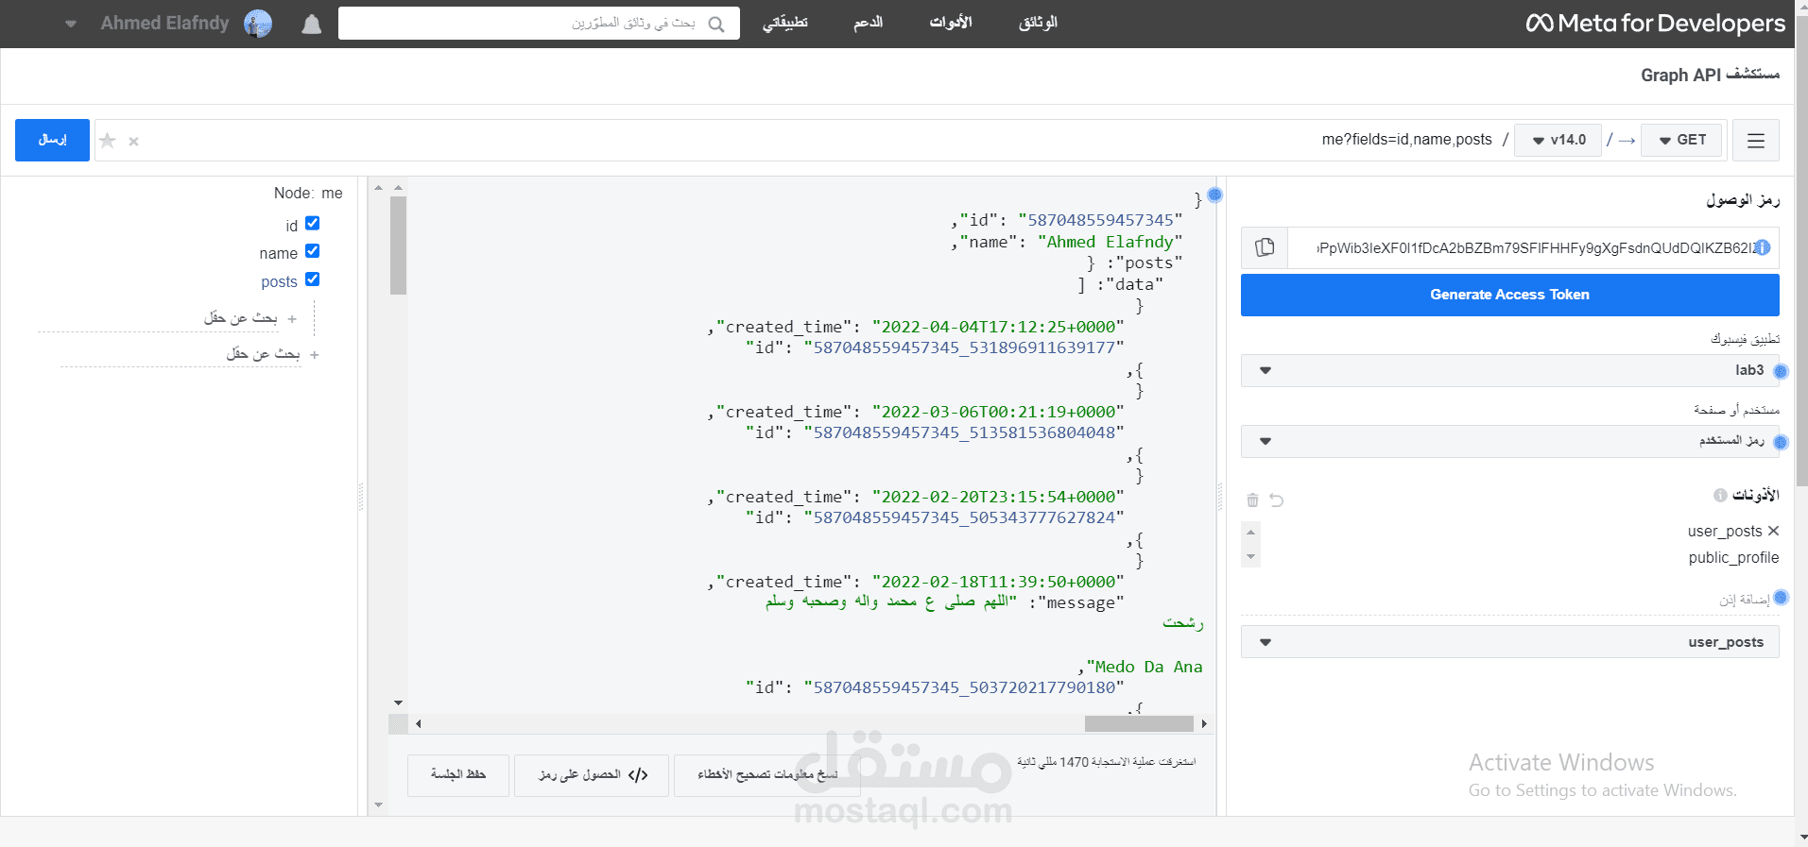Click the horizontal scrollbar left arrow
Viewport: 1808px width, 847px height.
click(419, 724)
